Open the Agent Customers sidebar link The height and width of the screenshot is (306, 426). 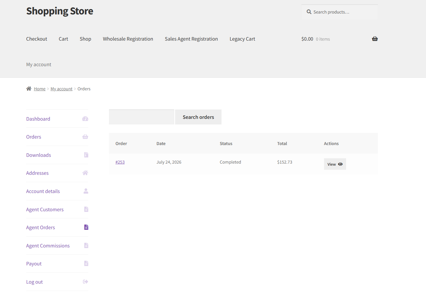tap(45, 209)
